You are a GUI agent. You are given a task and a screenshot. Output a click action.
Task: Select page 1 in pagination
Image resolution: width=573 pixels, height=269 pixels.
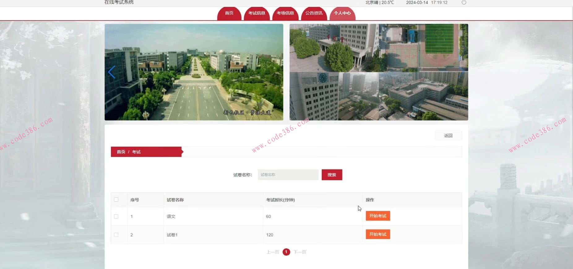click(286, 252)
